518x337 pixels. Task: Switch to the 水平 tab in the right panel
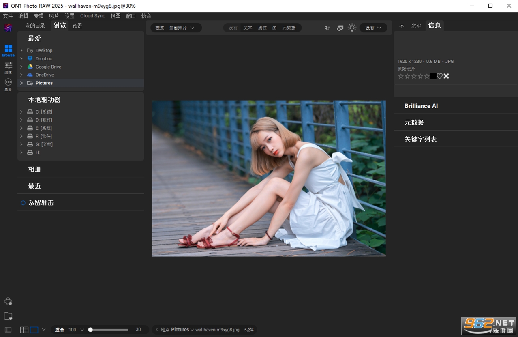[416, 26]
